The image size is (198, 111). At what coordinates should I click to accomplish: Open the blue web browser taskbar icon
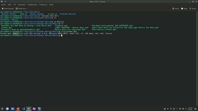point(7,109)
